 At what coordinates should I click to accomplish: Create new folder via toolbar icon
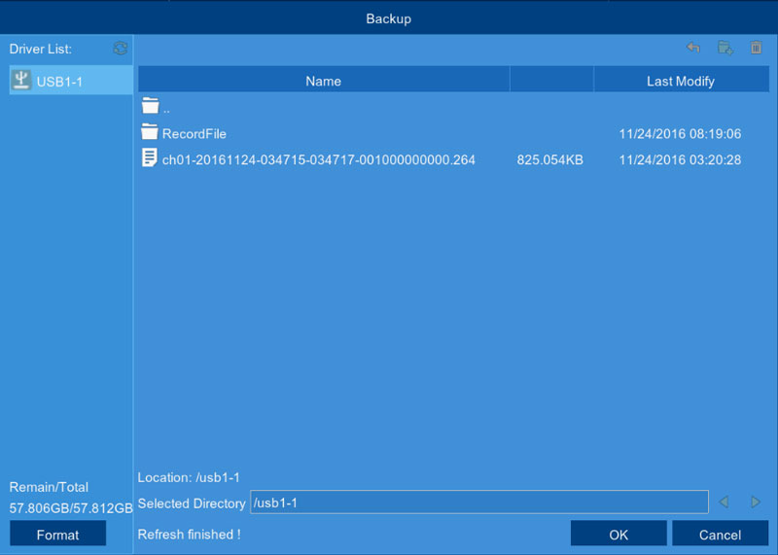coord(725,48)
